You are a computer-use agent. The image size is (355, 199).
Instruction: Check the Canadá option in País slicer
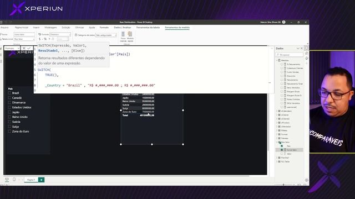click(x=9, y=98)
